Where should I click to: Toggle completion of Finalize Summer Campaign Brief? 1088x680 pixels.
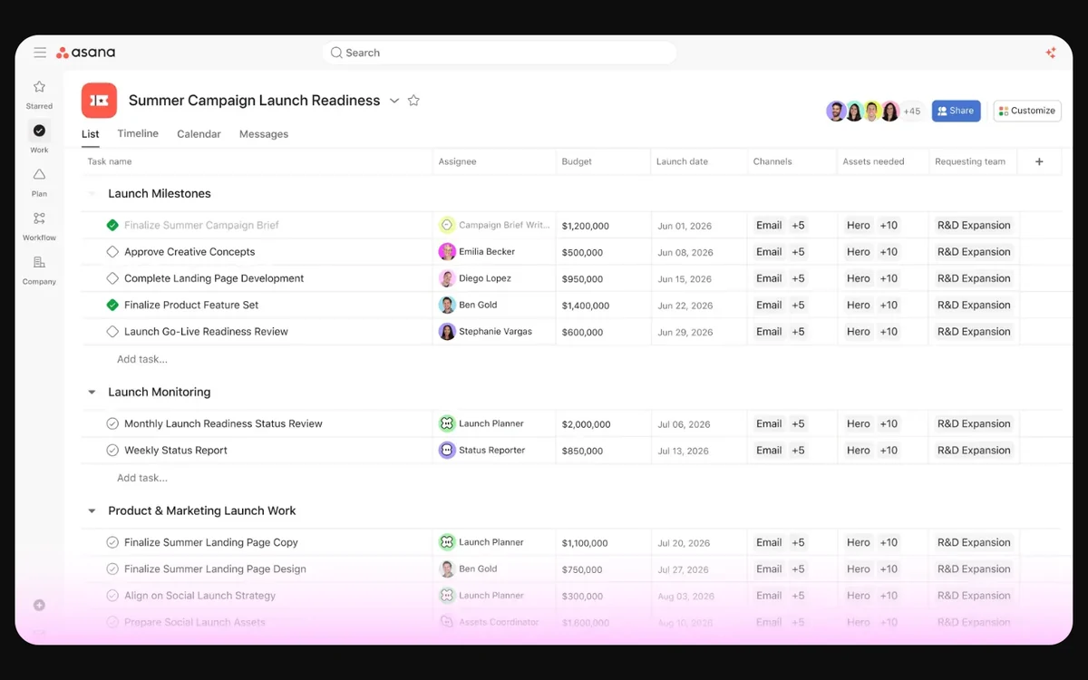click(x=112, y=225)
